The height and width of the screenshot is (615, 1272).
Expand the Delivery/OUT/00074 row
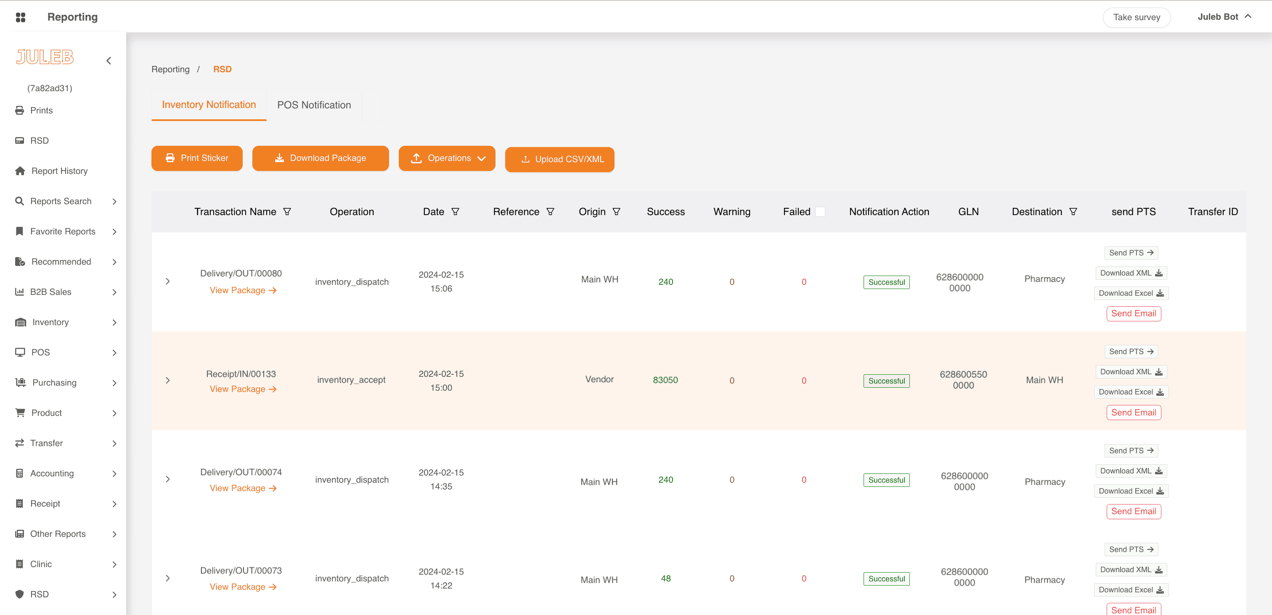[x=168, y=479]
